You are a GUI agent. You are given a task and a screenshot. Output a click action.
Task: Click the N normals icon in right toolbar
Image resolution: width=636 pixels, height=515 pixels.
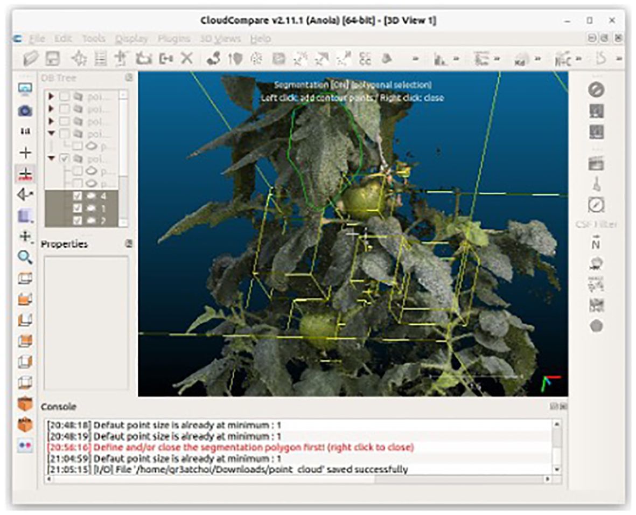coord(596,243)
